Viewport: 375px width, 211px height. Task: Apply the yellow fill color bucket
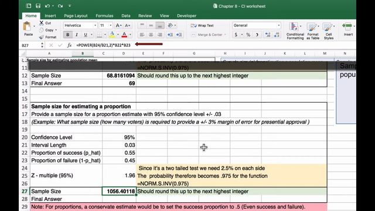(112, 35)
